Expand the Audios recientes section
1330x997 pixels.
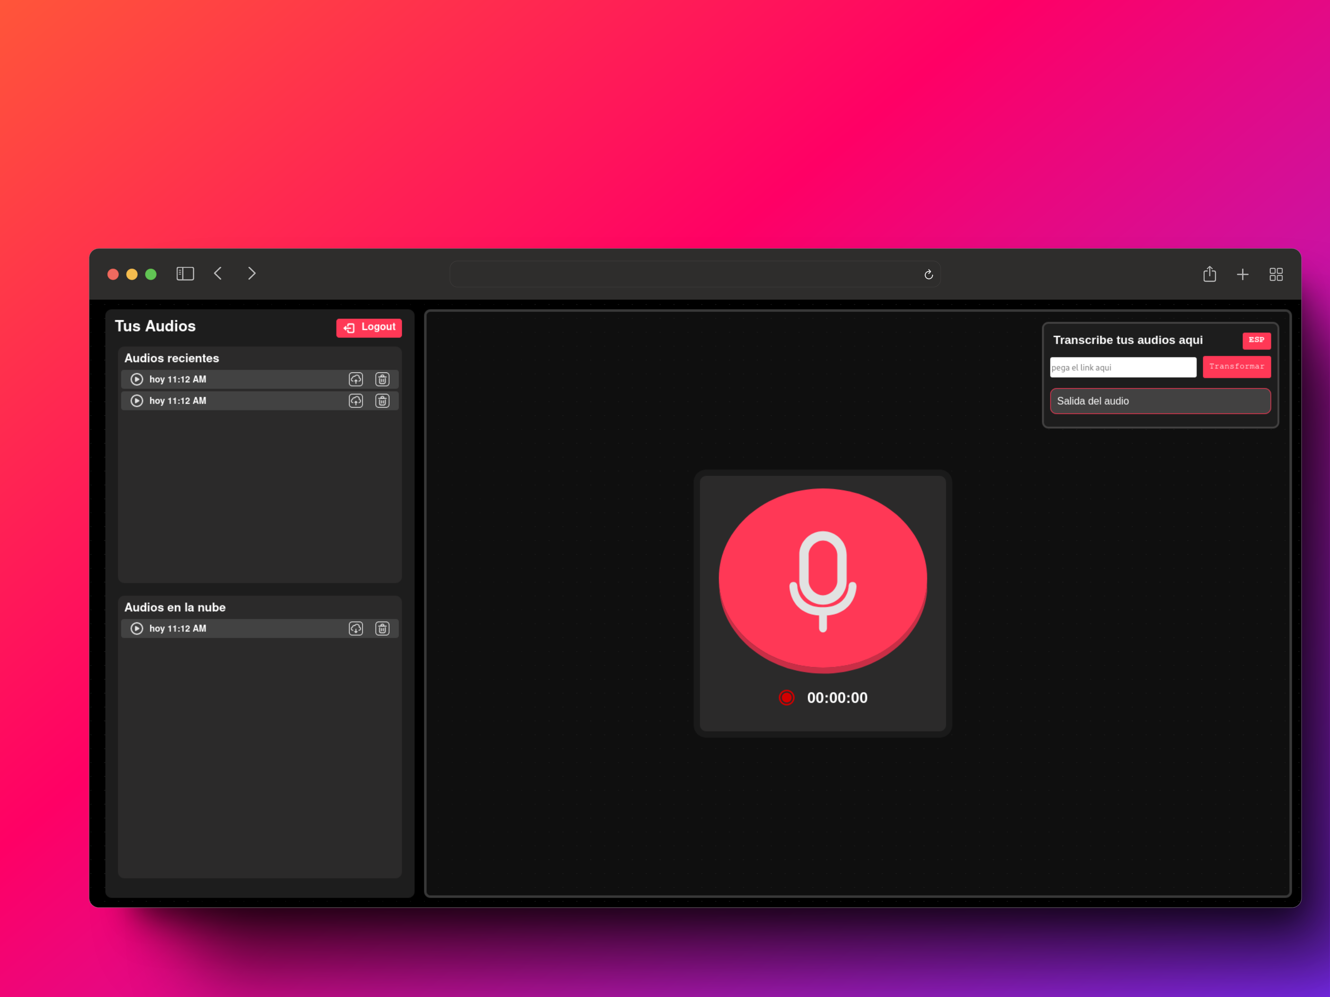tap(171, 358)
